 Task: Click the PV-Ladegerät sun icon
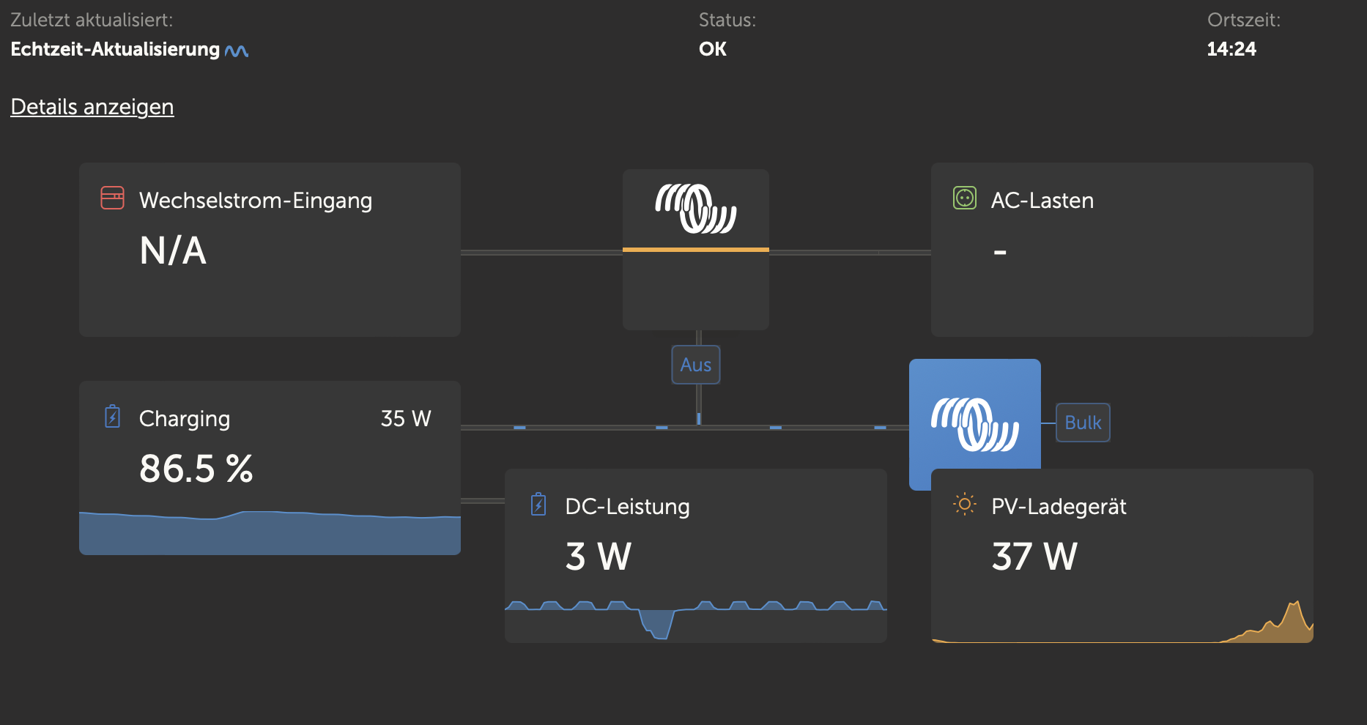click(964, 505)
